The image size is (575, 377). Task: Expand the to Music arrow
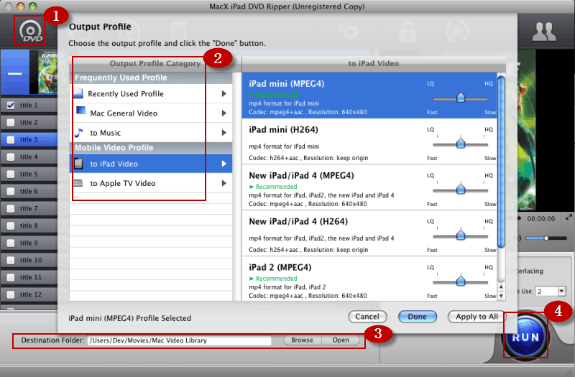pyautogui.click(x=224, y=133)
